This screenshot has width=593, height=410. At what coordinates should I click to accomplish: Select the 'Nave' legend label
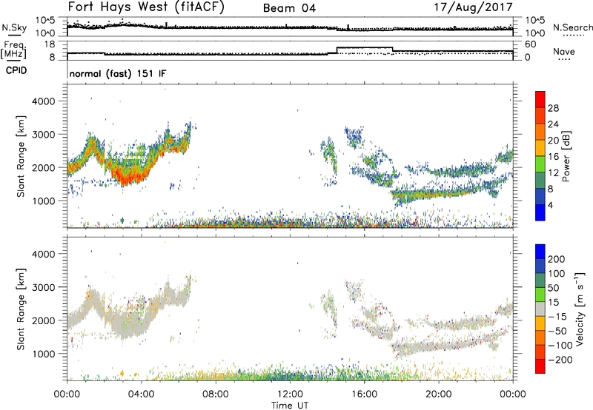point(564,52)
